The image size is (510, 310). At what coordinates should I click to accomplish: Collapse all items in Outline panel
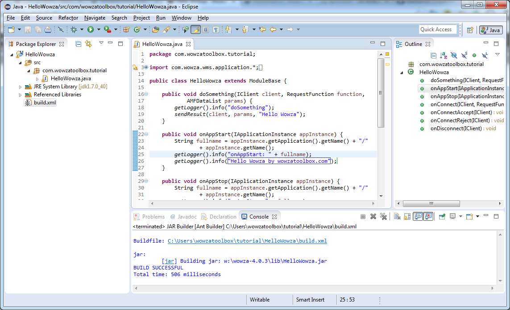click(x=433, y=55)
